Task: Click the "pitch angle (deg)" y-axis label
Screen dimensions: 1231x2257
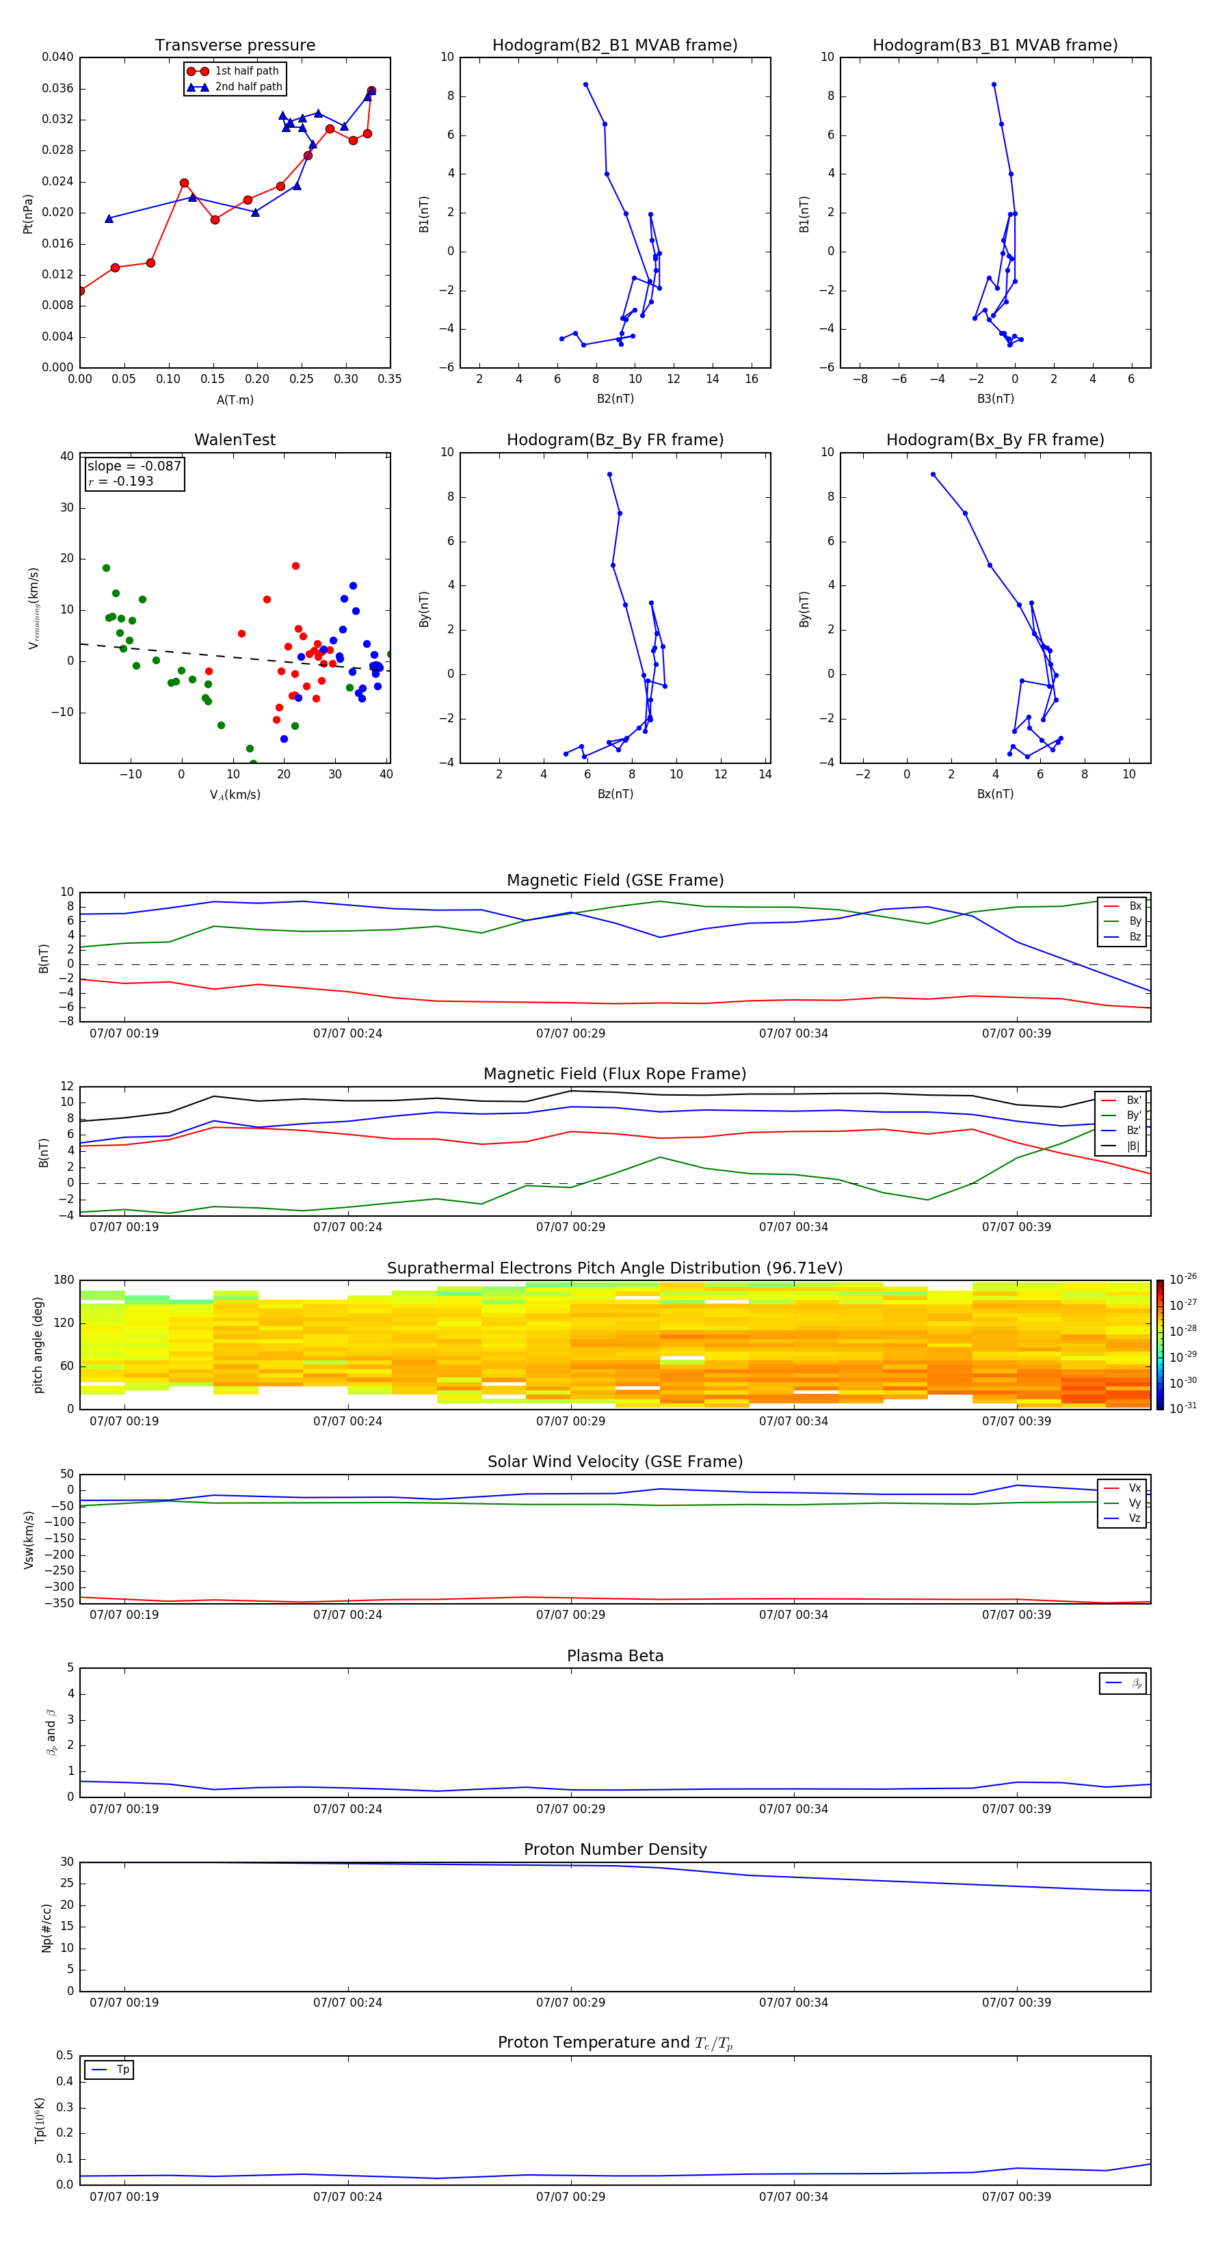Action: [38, 1345]
